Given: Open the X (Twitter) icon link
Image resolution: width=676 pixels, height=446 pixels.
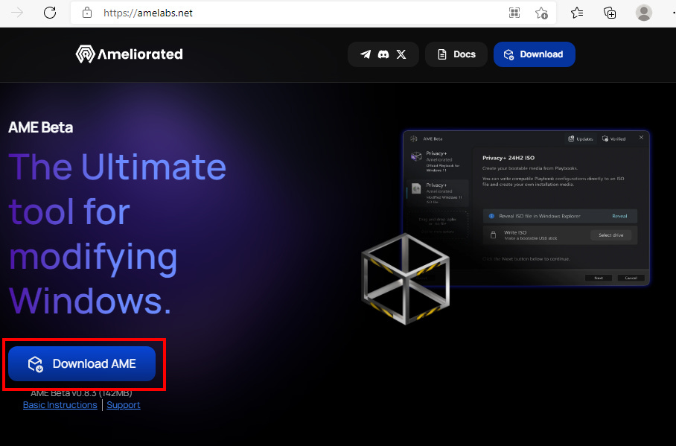Looking at the screenshot, I should [x=401, y=54].
